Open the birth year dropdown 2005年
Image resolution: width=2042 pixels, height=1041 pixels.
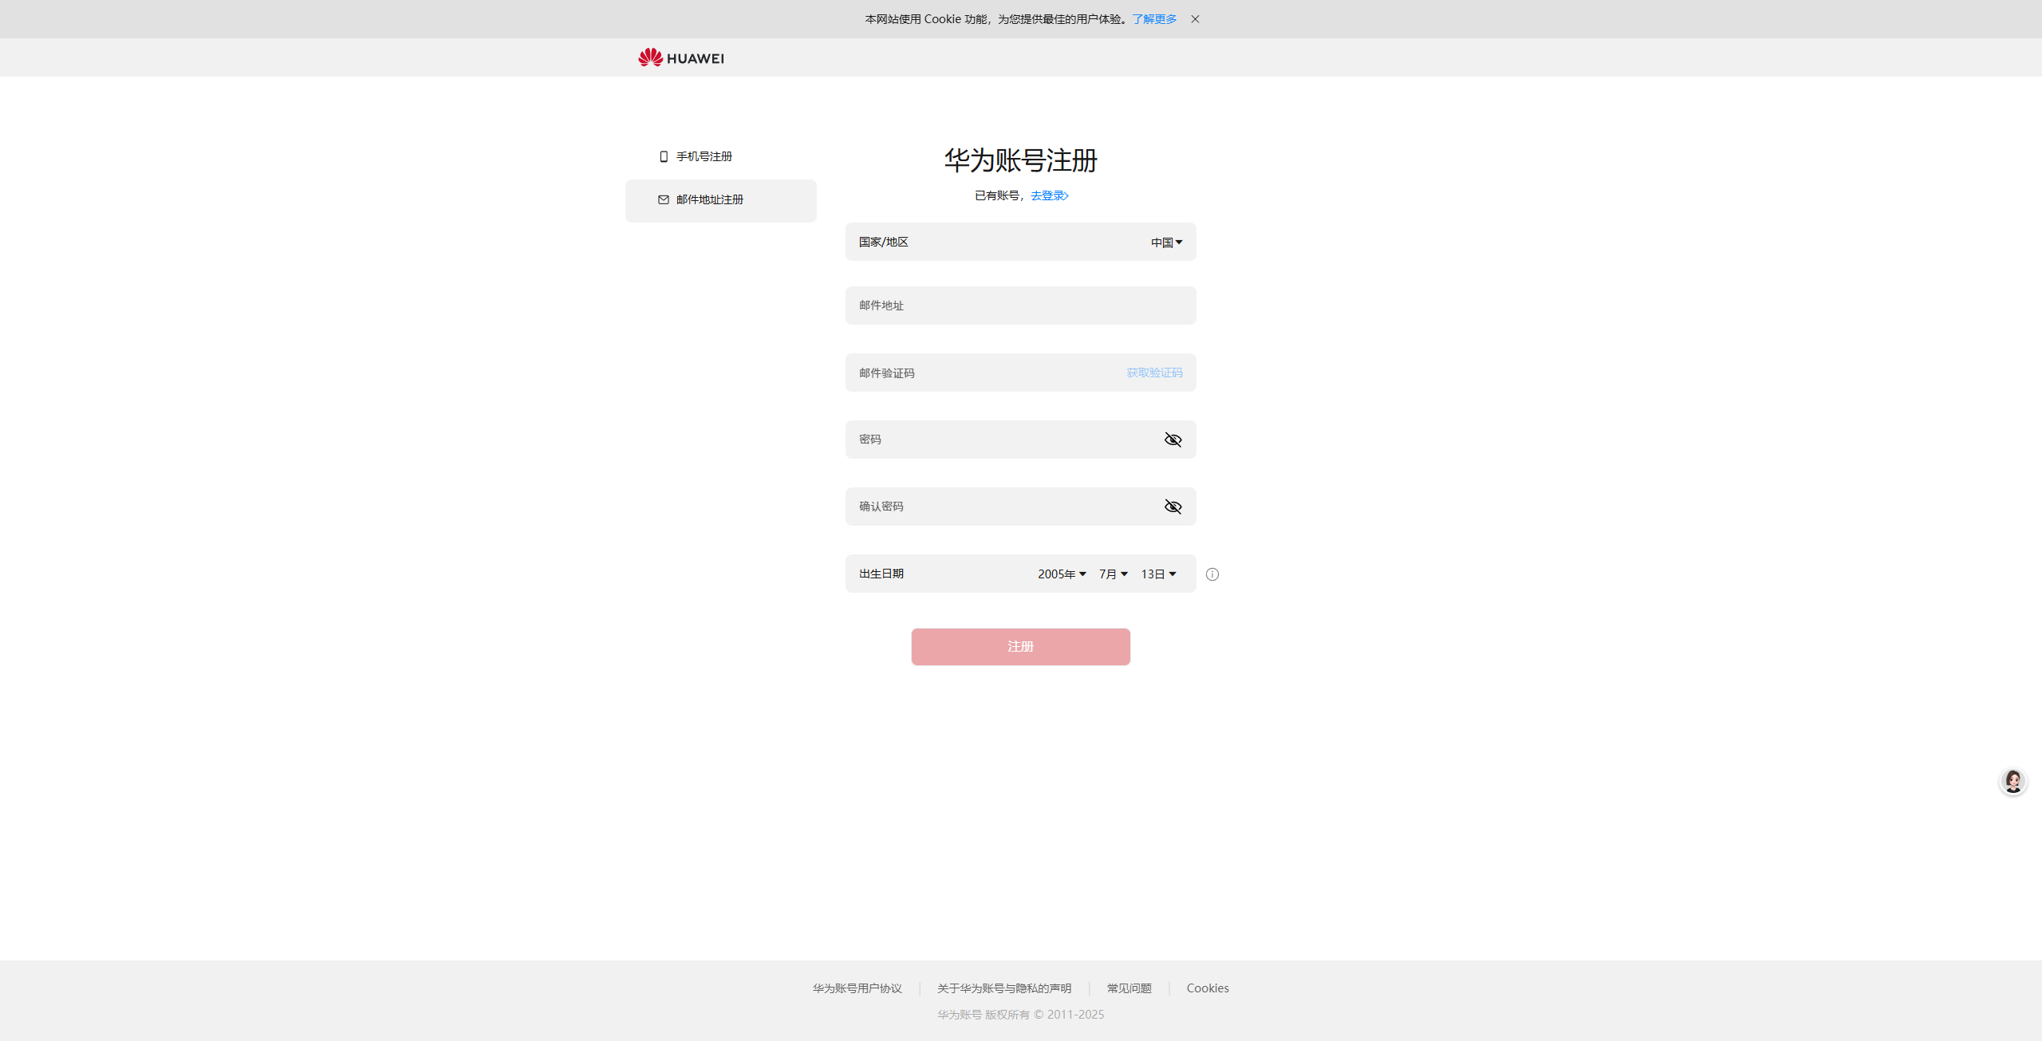pyautogui.click(x=1062, y=574)
